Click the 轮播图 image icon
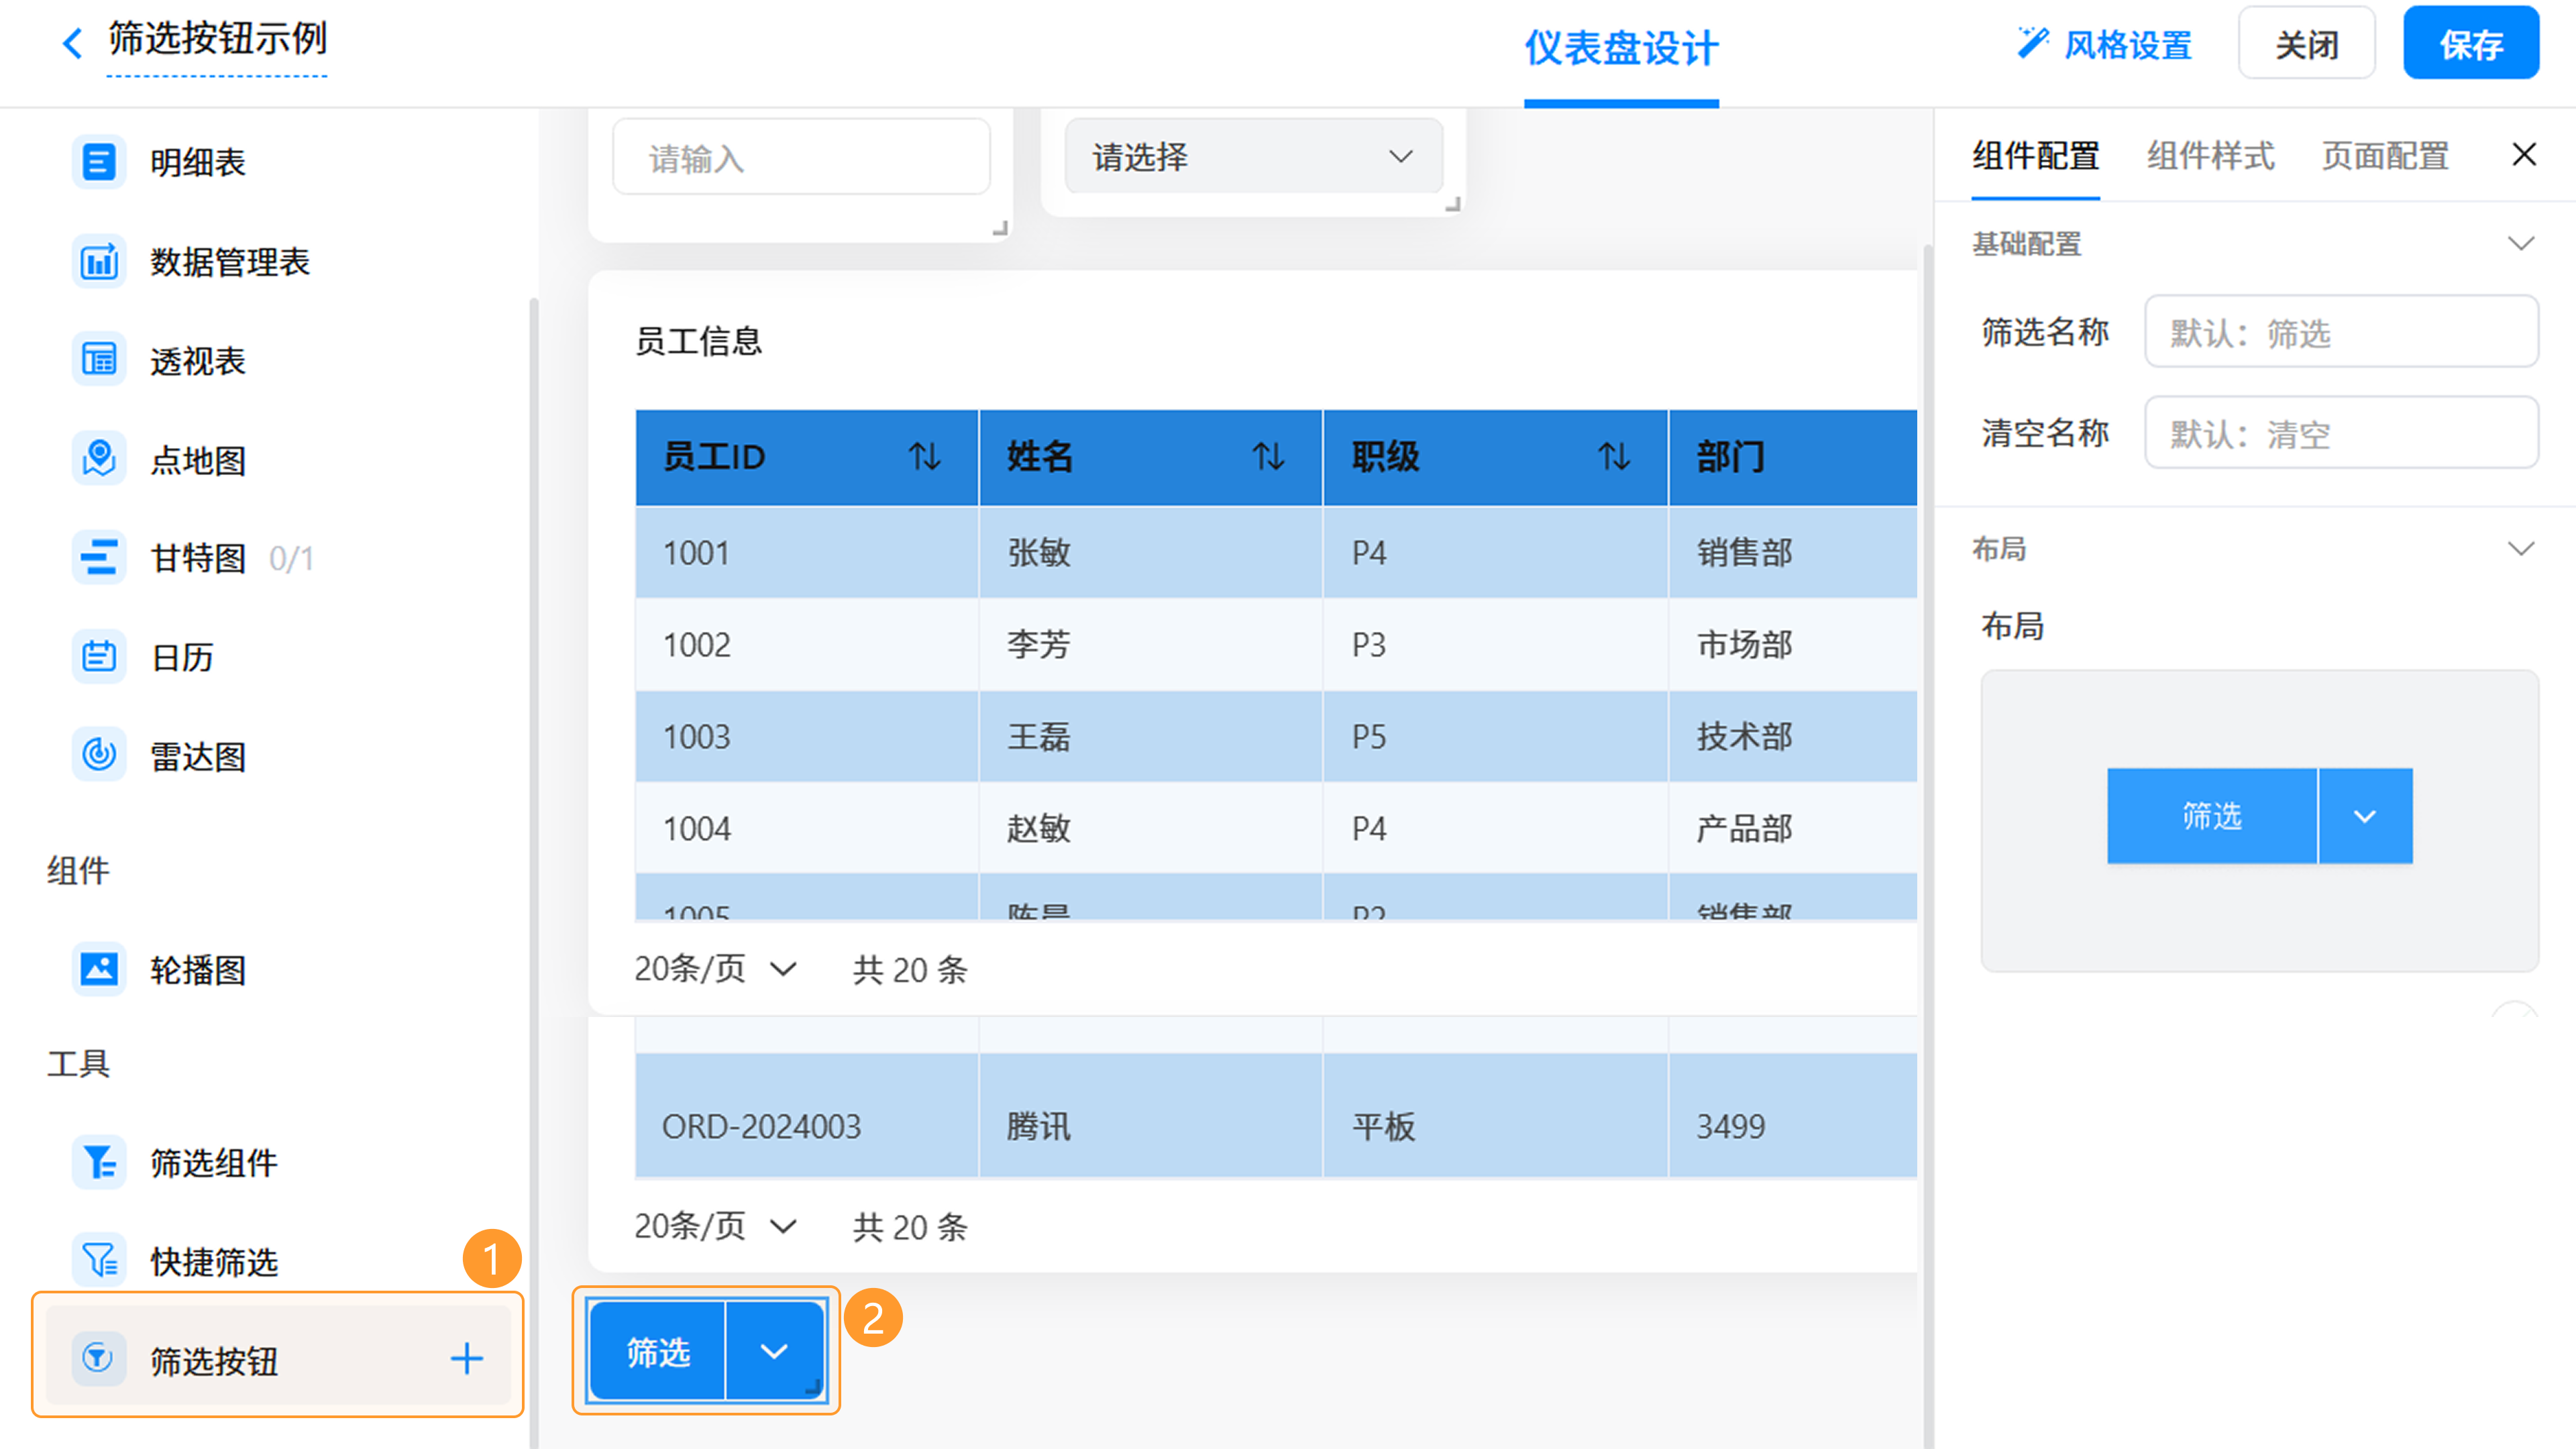This screenshot has width=2576, height=1449. (x=99, y=969)
